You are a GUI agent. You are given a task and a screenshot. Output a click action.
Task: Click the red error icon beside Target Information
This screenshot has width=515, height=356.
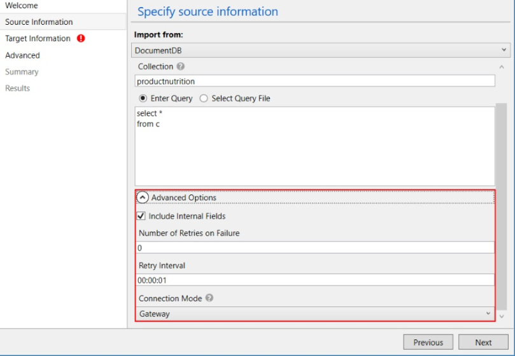pyautogui.click(x=81, y=39)
